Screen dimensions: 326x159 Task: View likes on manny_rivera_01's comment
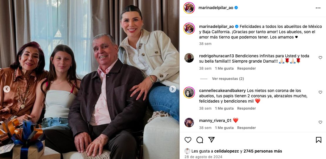(224, 128)
